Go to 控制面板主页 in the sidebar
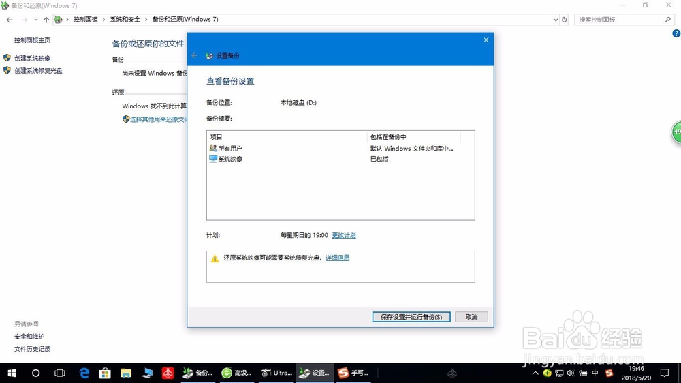681x383 pixels. [x=32, y=40]
